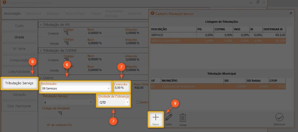Toggle the Gerar checkbox
The image size is (298, 132).
point(138,102)
